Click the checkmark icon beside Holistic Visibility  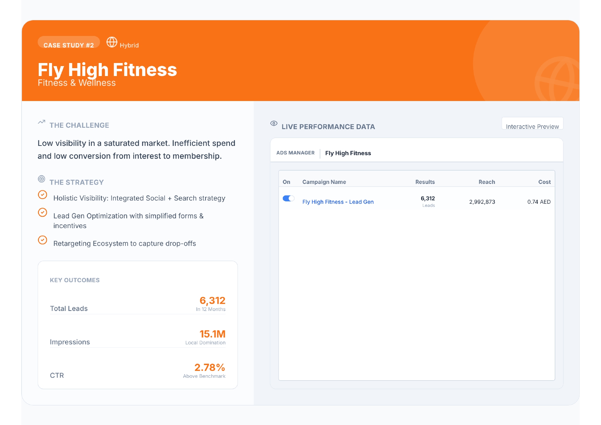[42, 195]
